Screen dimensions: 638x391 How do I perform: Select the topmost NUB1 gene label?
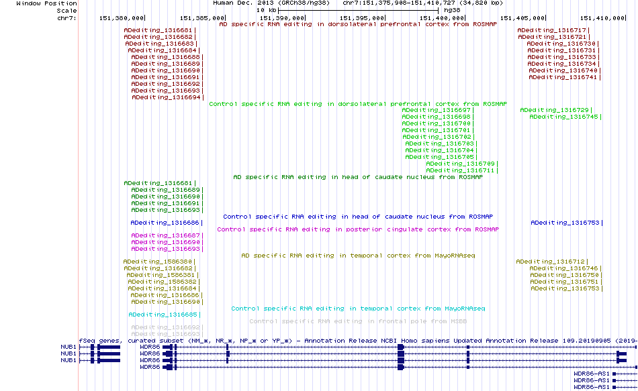pos(69,347)
